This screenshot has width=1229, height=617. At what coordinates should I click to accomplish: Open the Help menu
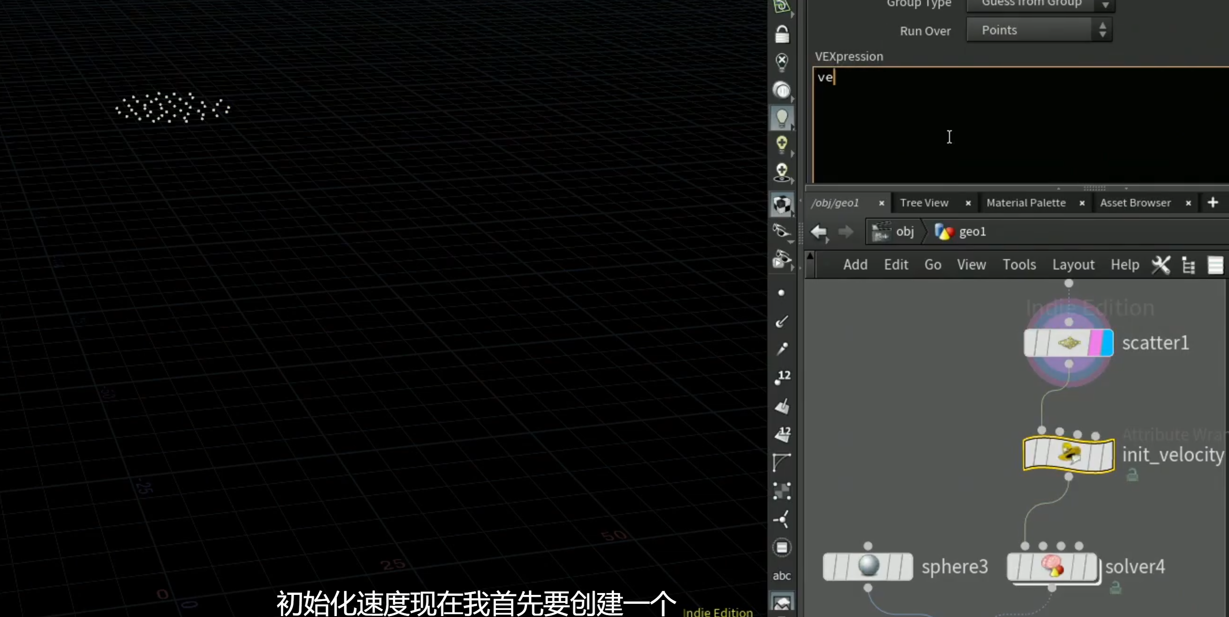tap(1125, 265)
